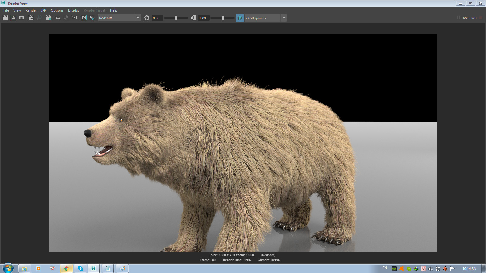
Task: Start an IPR render
Action: pos(31,18)
